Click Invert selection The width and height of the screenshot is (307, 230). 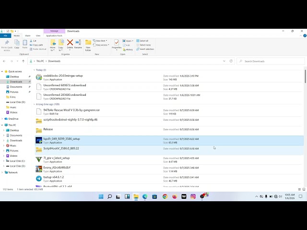pyautogui.click(x=145, y=49)
